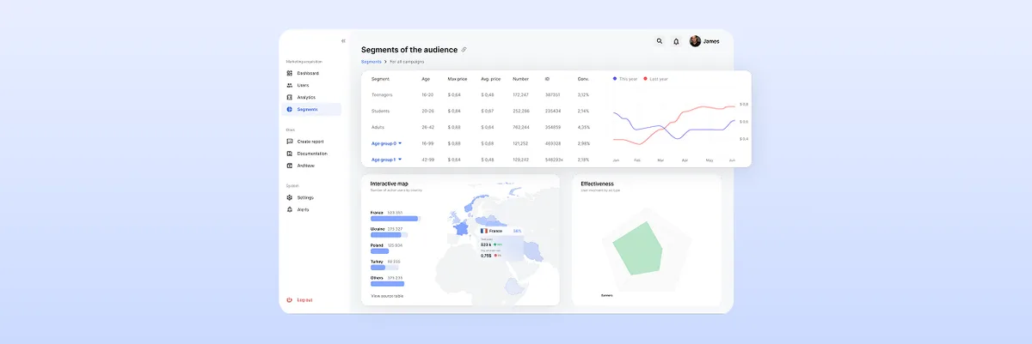Click the 762,244 number cell
This screenshot has height=344, width=1032.
point(520,127)
